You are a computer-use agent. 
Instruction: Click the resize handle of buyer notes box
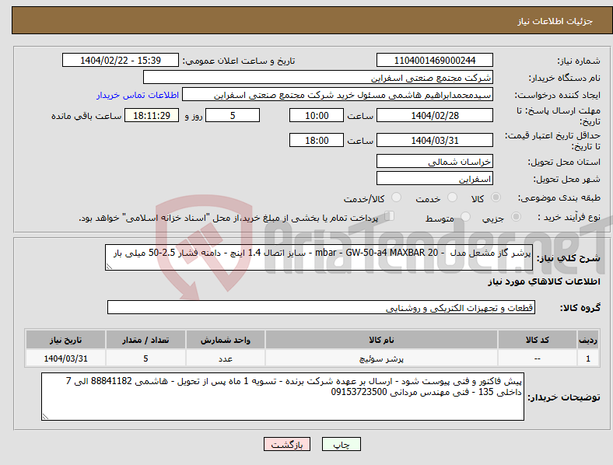point(45,417)
